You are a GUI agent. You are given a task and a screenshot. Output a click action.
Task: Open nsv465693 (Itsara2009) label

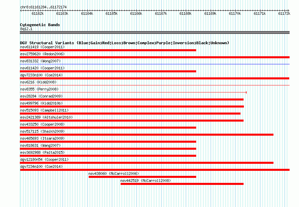42,138
